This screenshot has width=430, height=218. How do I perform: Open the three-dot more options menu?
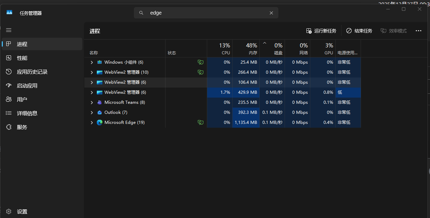point(419,31)
